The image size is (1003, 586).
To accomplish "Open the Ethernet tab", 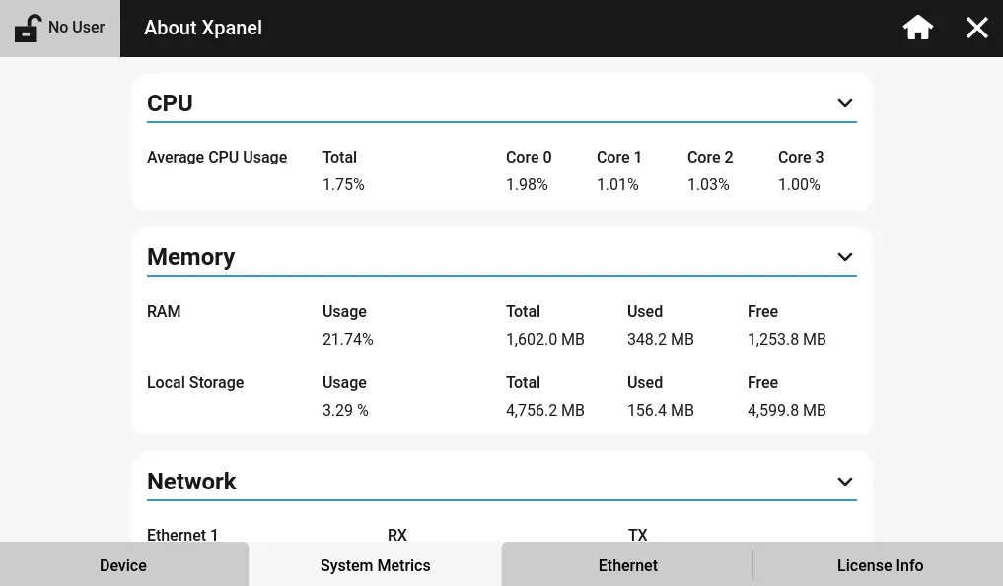I will pos(627,565).
